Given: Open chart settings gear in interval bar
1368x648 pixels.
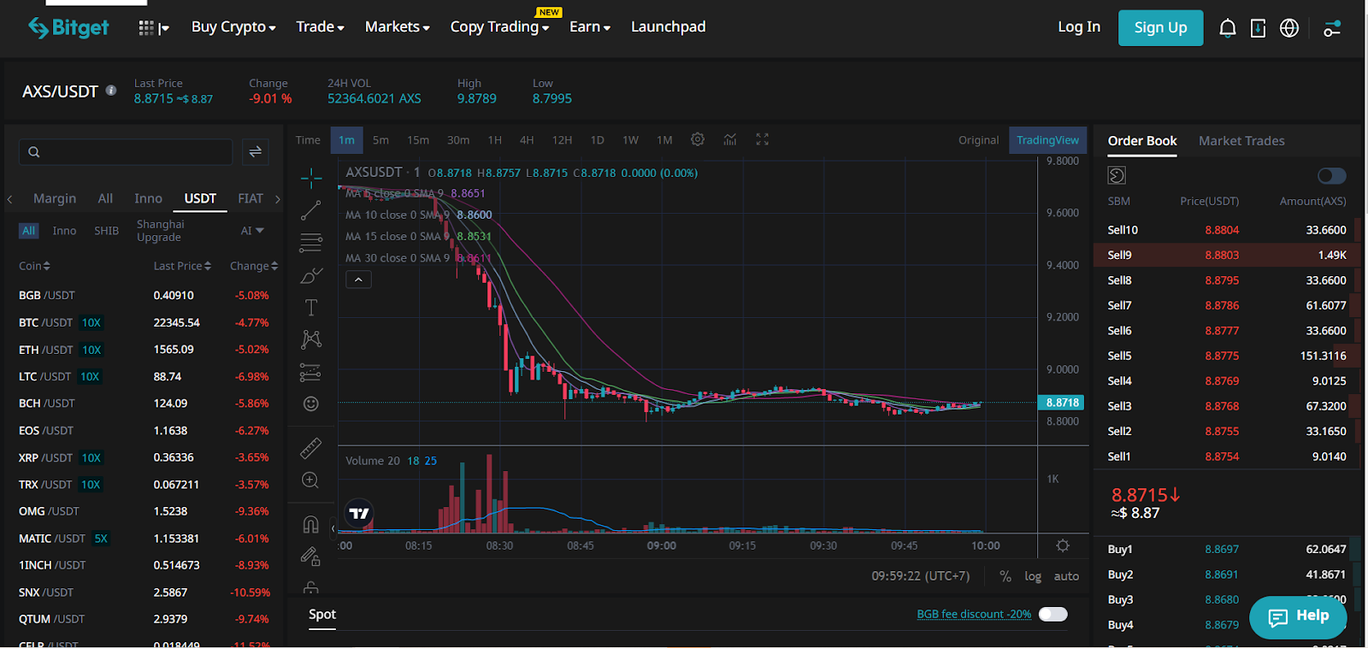Looking at the screenshot, I should coord(698,139).
